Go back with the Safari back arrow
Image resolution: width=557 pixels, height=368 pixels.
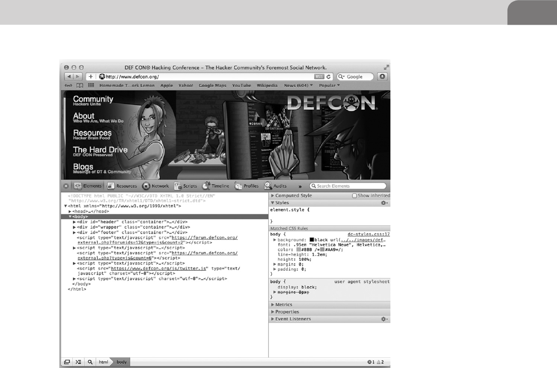coord(69,77)
